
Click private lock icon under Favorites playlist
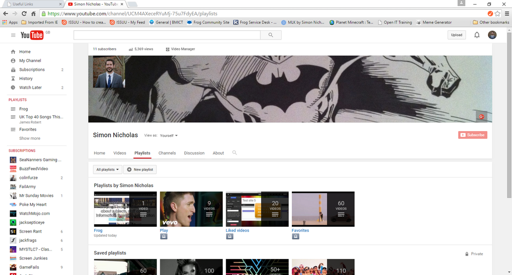[295, 237]
